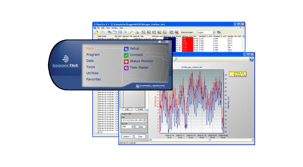Screen dimensions: 303x167
Task: Click AirTemp_Avg in the graph legend
Action: [x=239, y=73]
